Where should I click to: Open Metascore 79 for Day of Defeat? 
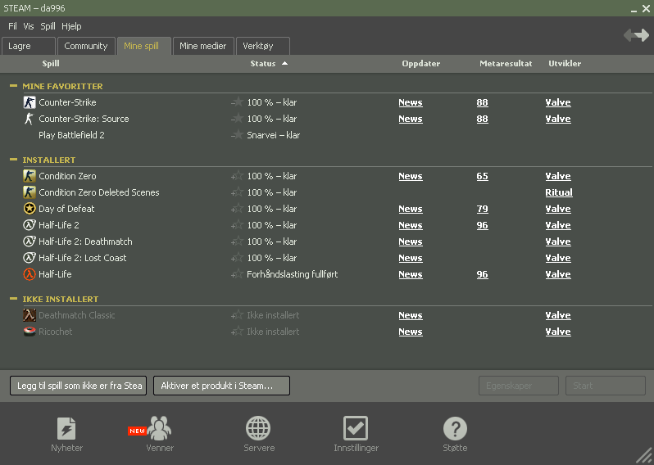(482, 209)
